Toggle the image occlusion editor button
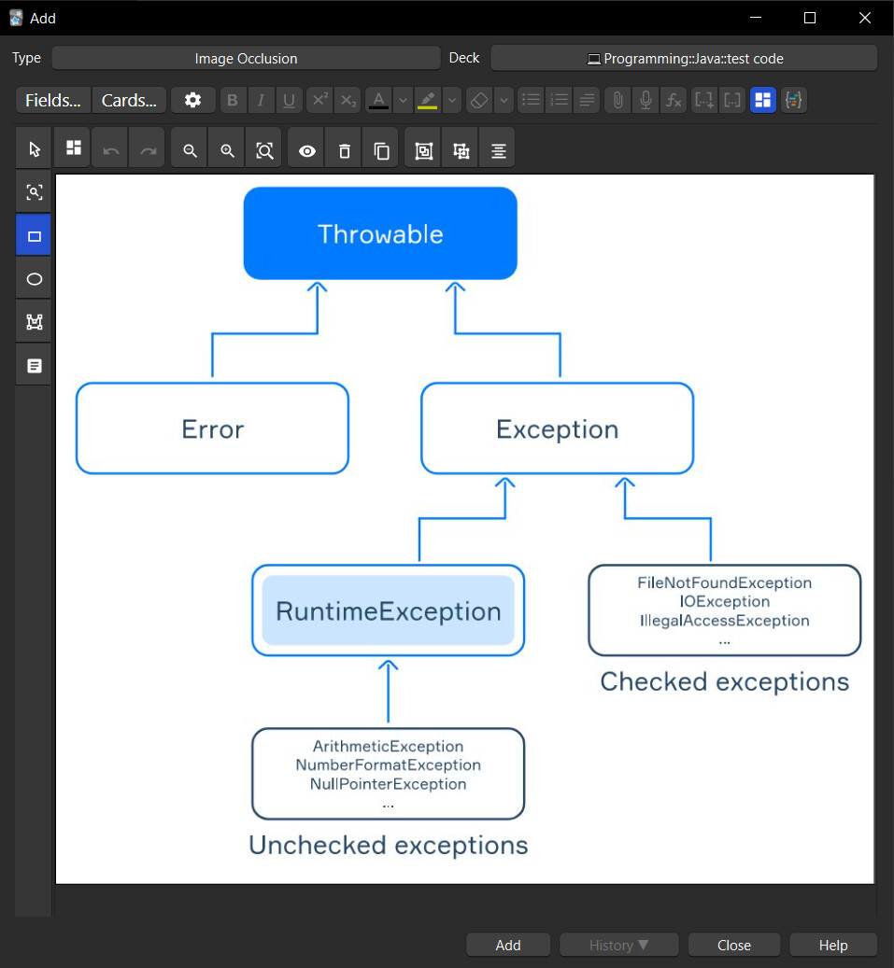 tap(763, 100)
